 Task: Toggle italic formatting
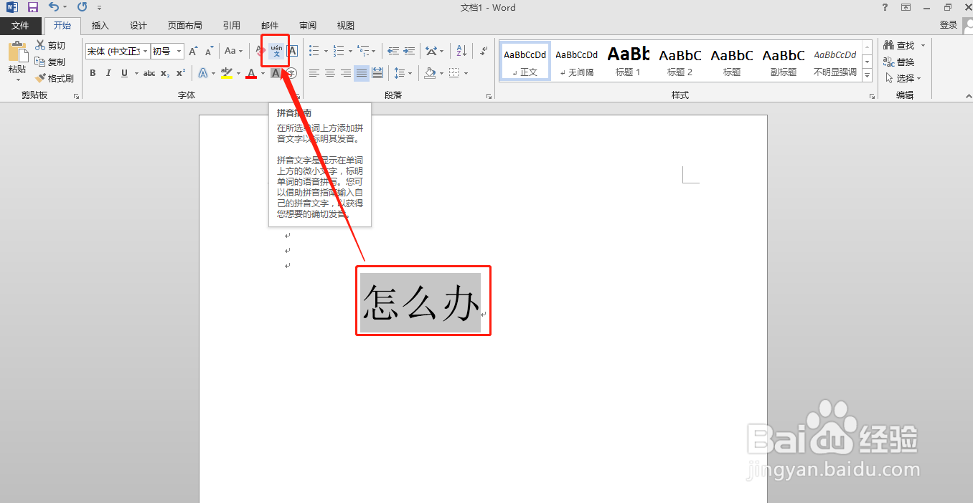(108, 73)
